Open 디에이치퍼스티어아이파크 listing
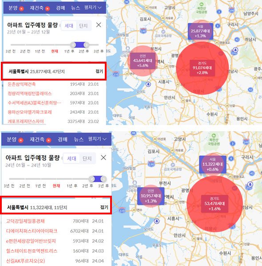262x266 pixels. (x=32, y=231)
